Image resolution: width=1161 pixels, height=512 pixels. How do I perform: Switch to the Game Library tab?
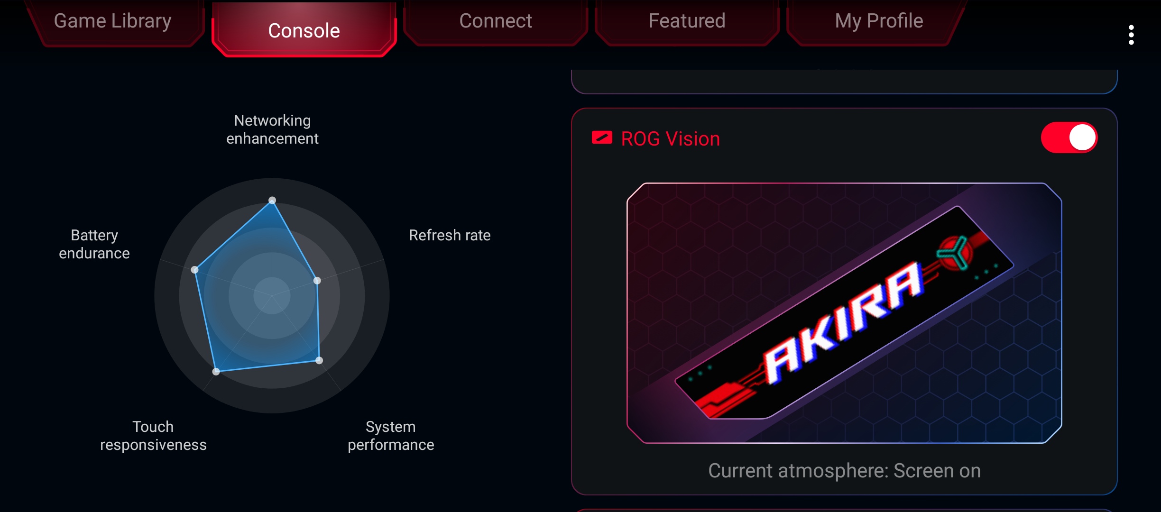112,21
